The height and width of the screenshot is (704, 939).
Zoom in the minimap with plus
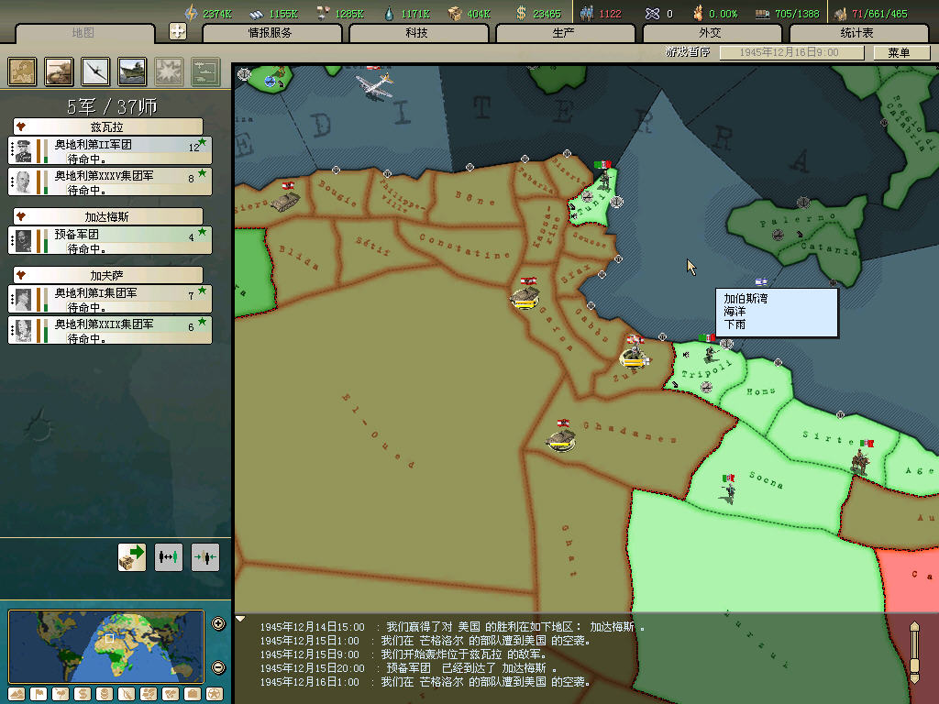point(218,624)
